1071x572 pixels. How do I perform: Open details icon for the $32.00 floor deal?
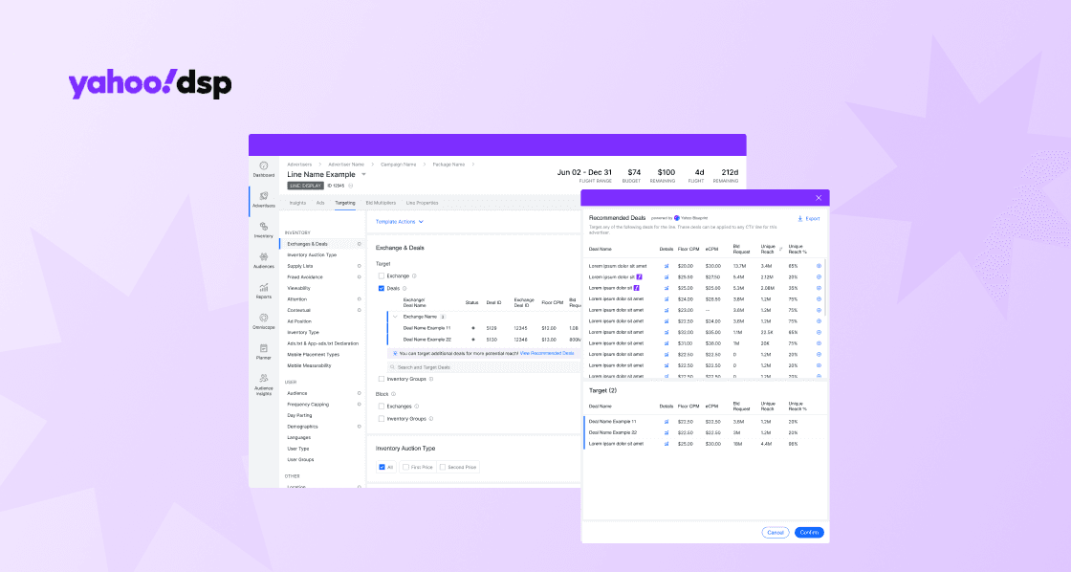pyautogui.click(x=666, y=332)
